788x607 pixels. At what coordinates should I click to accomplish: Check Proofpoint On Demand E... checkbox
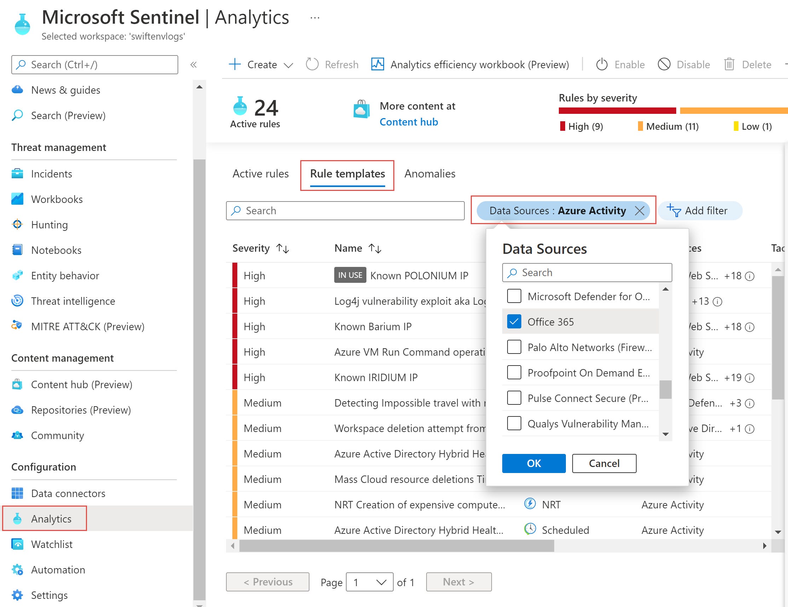click(514, 372)
